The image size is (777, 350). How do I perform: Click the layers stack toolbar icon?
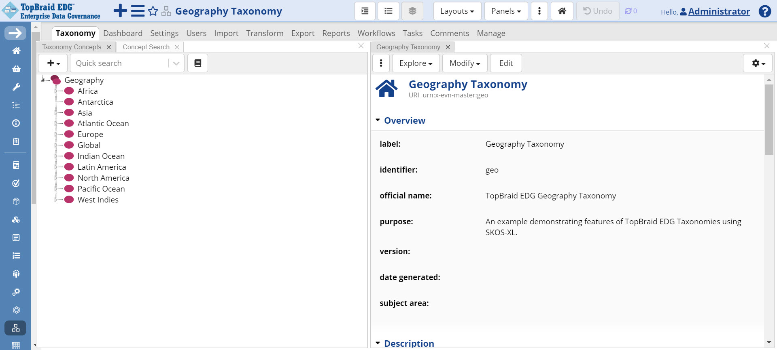click(412, 11)
